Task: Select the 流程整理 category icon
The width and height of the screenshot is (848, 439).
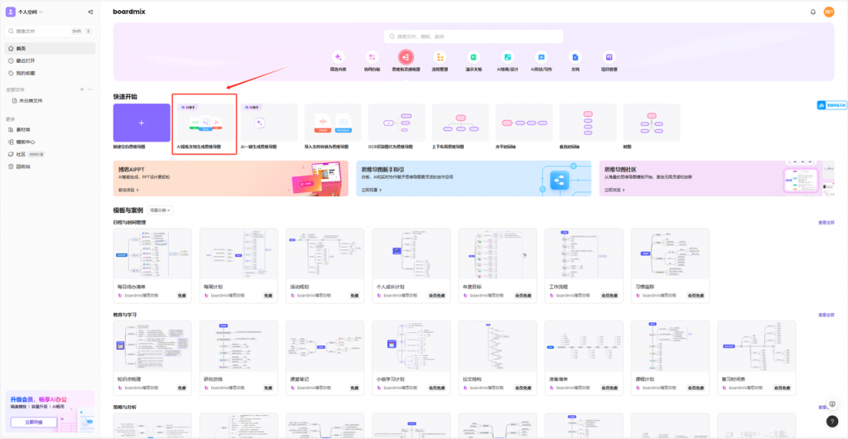Action: (440, 57)
